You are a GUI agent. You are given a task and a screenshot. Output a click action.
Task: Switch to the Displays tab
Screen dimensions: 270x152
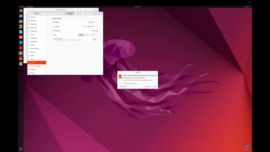[70, 14]
